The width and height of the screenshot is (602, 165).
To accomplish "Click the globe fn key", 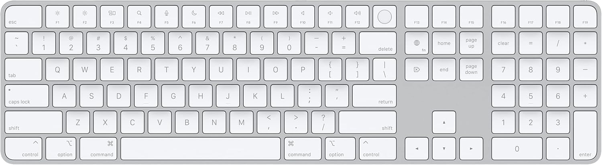I will 417,43.
